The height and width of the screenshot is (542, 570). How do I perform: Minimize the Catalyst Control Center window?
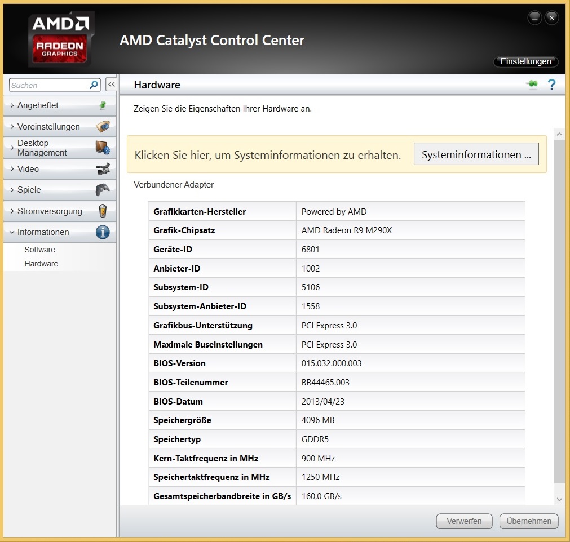coord(534,17)
